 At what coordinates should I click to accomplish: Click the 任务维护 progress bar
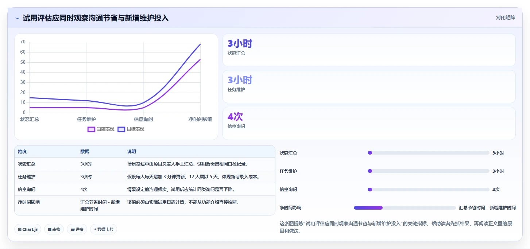[x=429, y=171]
